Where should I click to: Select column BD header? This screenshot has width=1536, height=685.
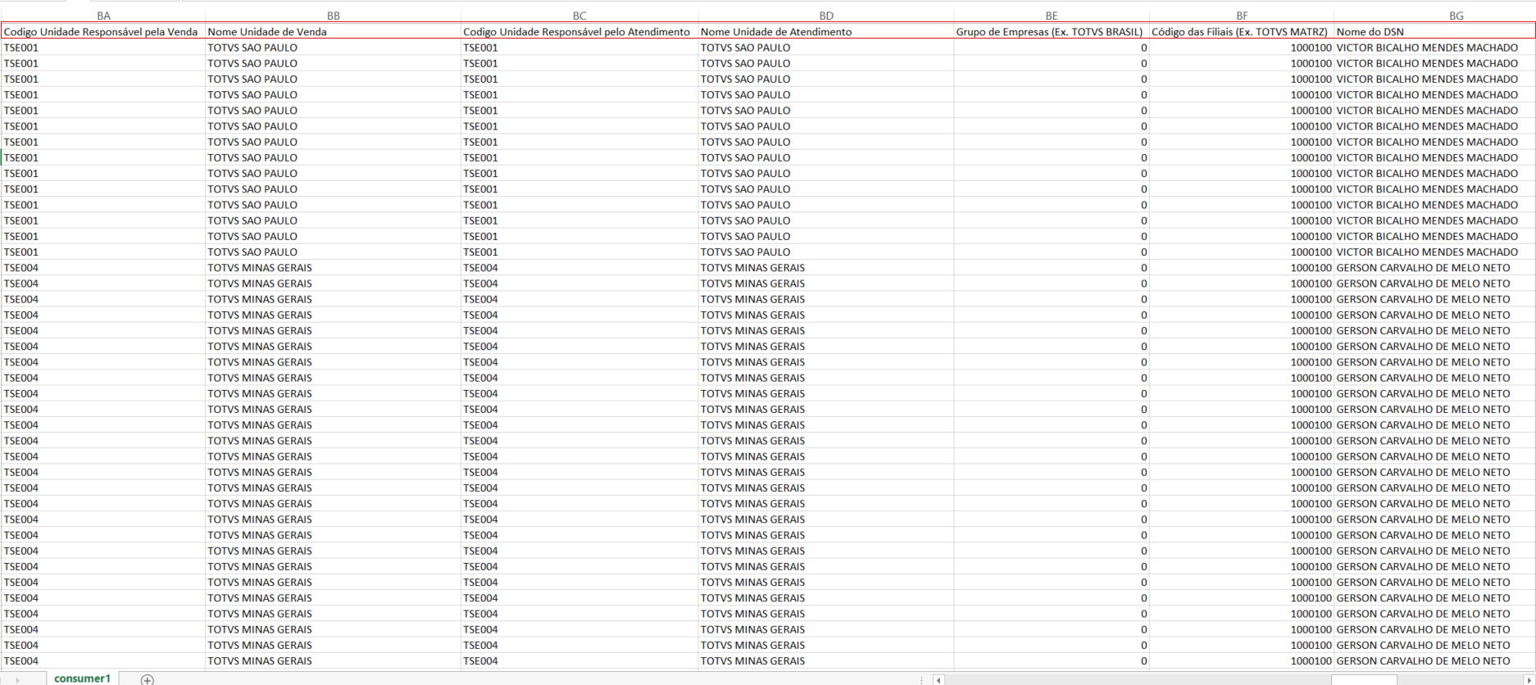pos(826,16)
